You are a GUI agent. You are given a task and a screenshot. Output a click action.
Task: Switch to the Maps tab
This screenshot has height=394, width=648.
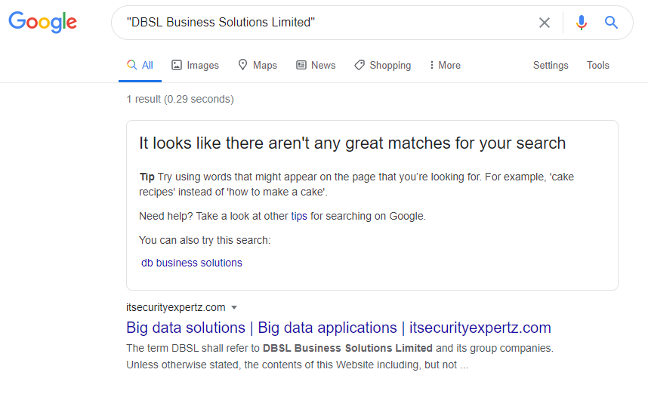[258, 65]
